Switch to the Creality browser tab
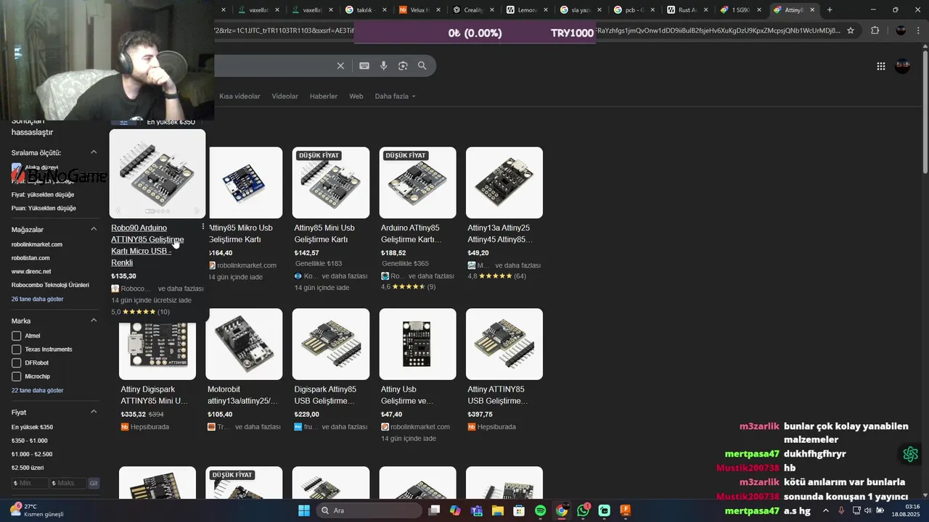Viewport: 929px width, 522px height. pyautogui.click(x=473, y=10)
